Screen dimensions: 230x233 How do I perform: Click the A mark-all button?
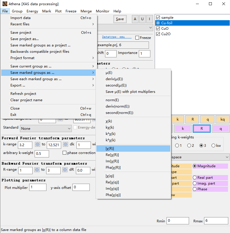tap(135, 19)
